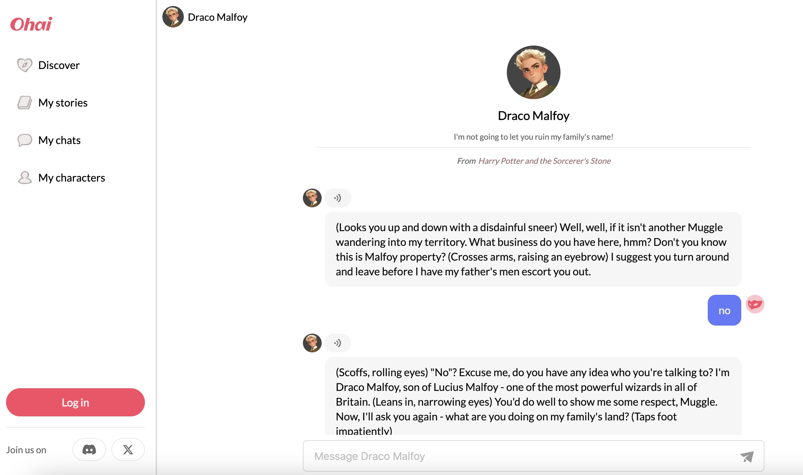Screen dimensions: 803x475
Task: Access My Characters section
Action: coord(71,178)
